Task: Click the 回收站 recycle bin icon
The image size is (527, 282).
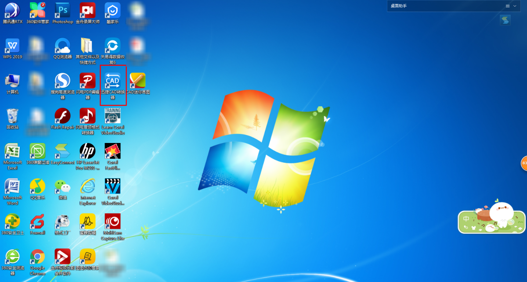Action: [12, 116]
